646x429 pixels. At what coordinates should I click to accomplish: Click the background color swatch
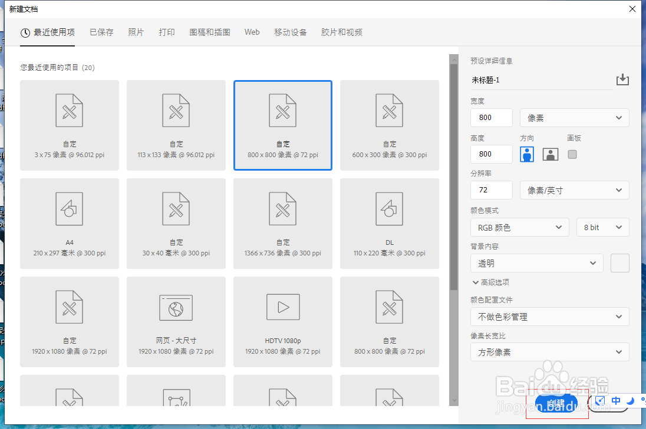tap(619, 263)
